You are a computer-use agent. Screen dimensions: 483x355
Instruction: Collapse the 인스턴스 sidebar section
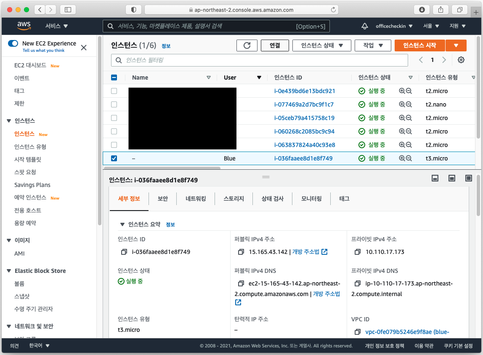tap(9, 121)
